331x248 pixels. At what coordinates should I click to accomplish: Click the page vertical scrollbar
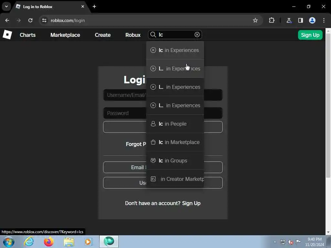click(x=328, y=106)
